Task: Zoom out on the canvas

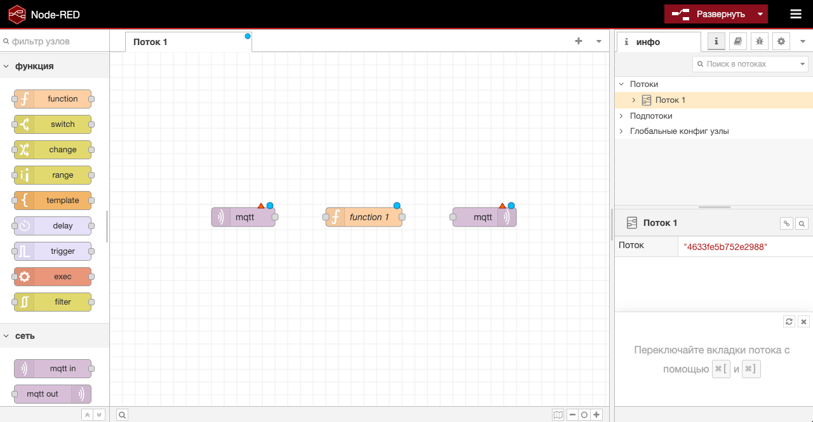Action: (x=572, y=414)
